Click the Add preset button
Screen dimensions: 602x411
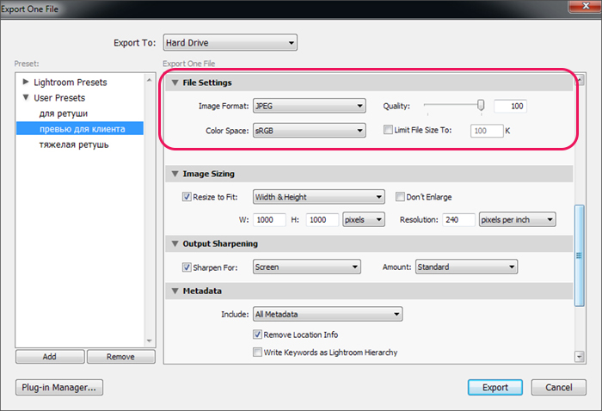(50, 357)
